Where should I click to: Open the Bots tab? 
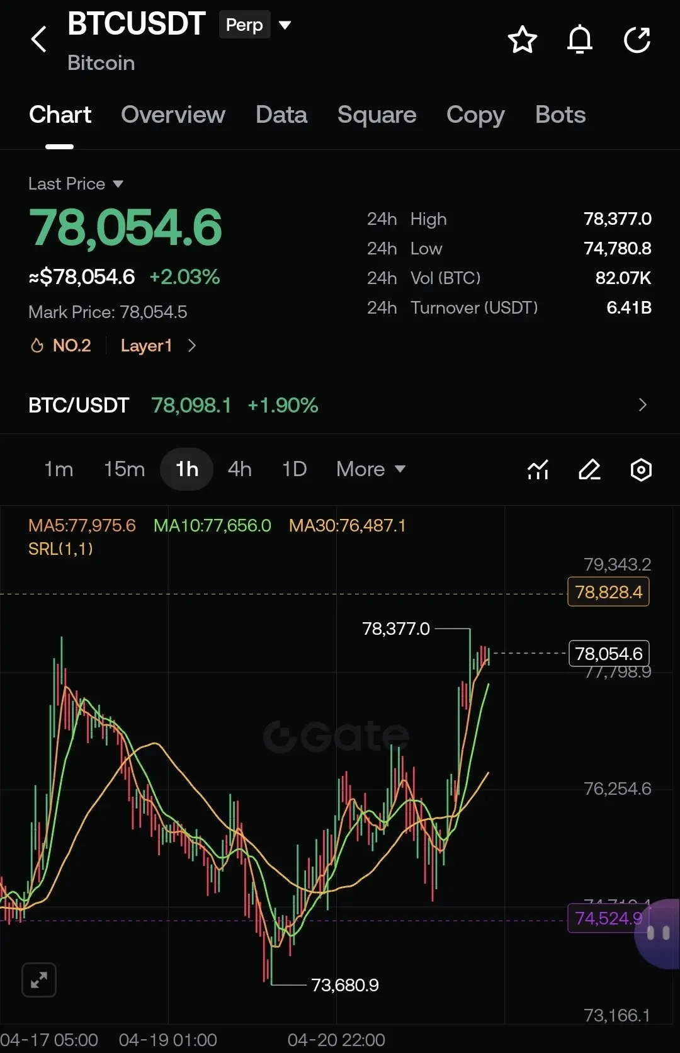point(560,115)
